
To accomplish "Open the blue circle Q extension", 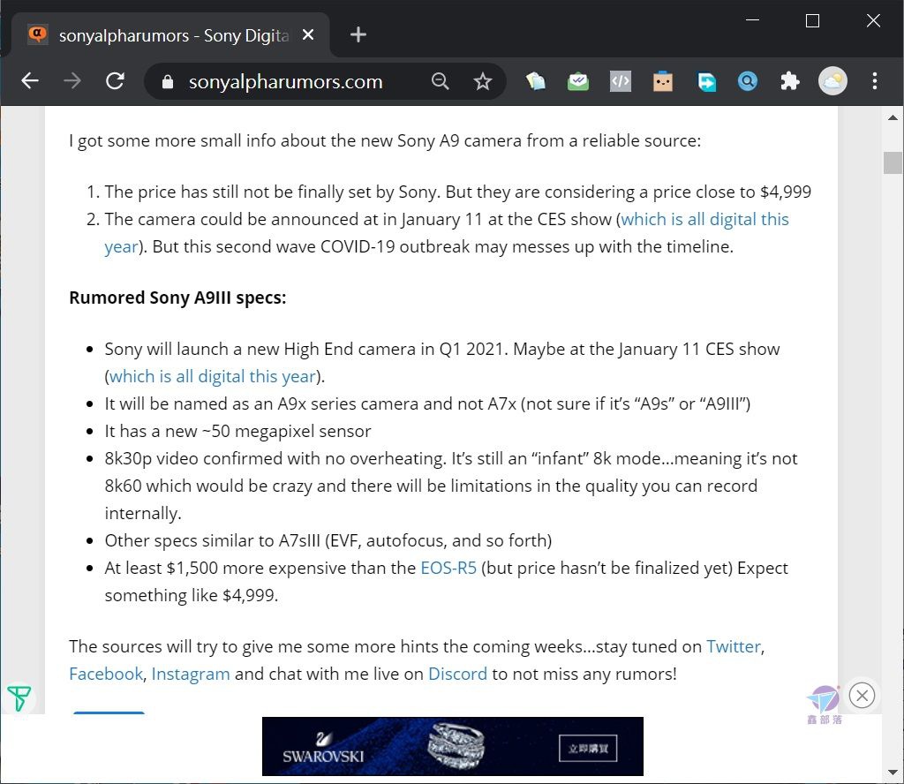I will click(x=748, y=81).
